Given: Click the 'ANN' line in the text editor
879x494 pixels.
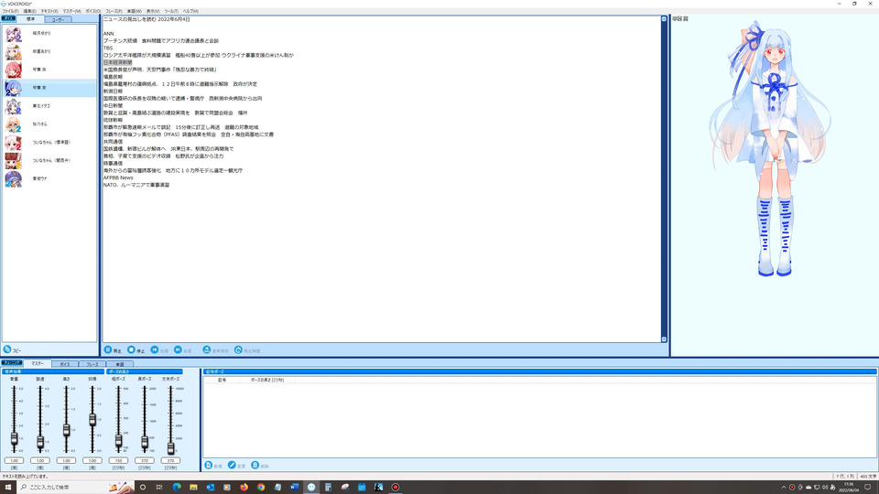Looking at the screenshot, I should coord(108,34).
